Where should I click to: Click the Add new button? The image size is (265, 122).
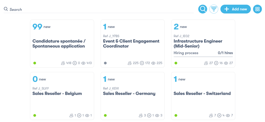click(x=235, y=9)
